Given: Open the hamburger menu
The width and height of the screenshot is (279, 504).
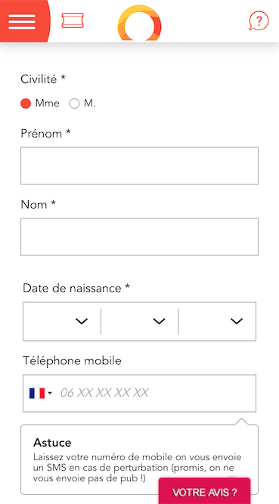Looking at the screenshot, I should click(x=22, y=21).
